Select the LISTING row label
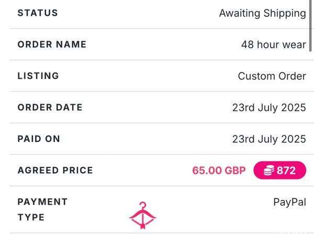This screenshot has height=244, width=314. tap(38, 76)
